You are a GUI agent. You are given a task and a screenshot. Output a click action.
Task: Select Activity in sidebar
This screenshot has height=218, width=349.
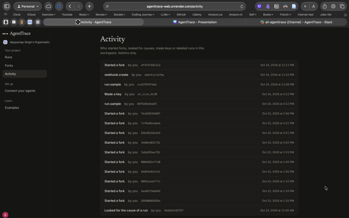click(25, 74)
